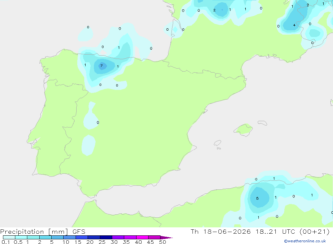This screenshot has width=333, height=244.
Task: Click the '[mm]' unit label
Action: tap(58, 232)
